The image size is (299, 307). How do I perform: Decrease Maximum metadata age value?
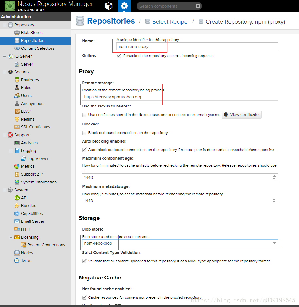point(274,202)
